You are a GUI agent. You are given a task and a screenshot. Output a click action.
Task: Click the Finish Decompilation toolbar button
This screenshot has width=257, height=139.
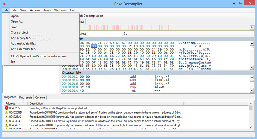pos(91,16)
